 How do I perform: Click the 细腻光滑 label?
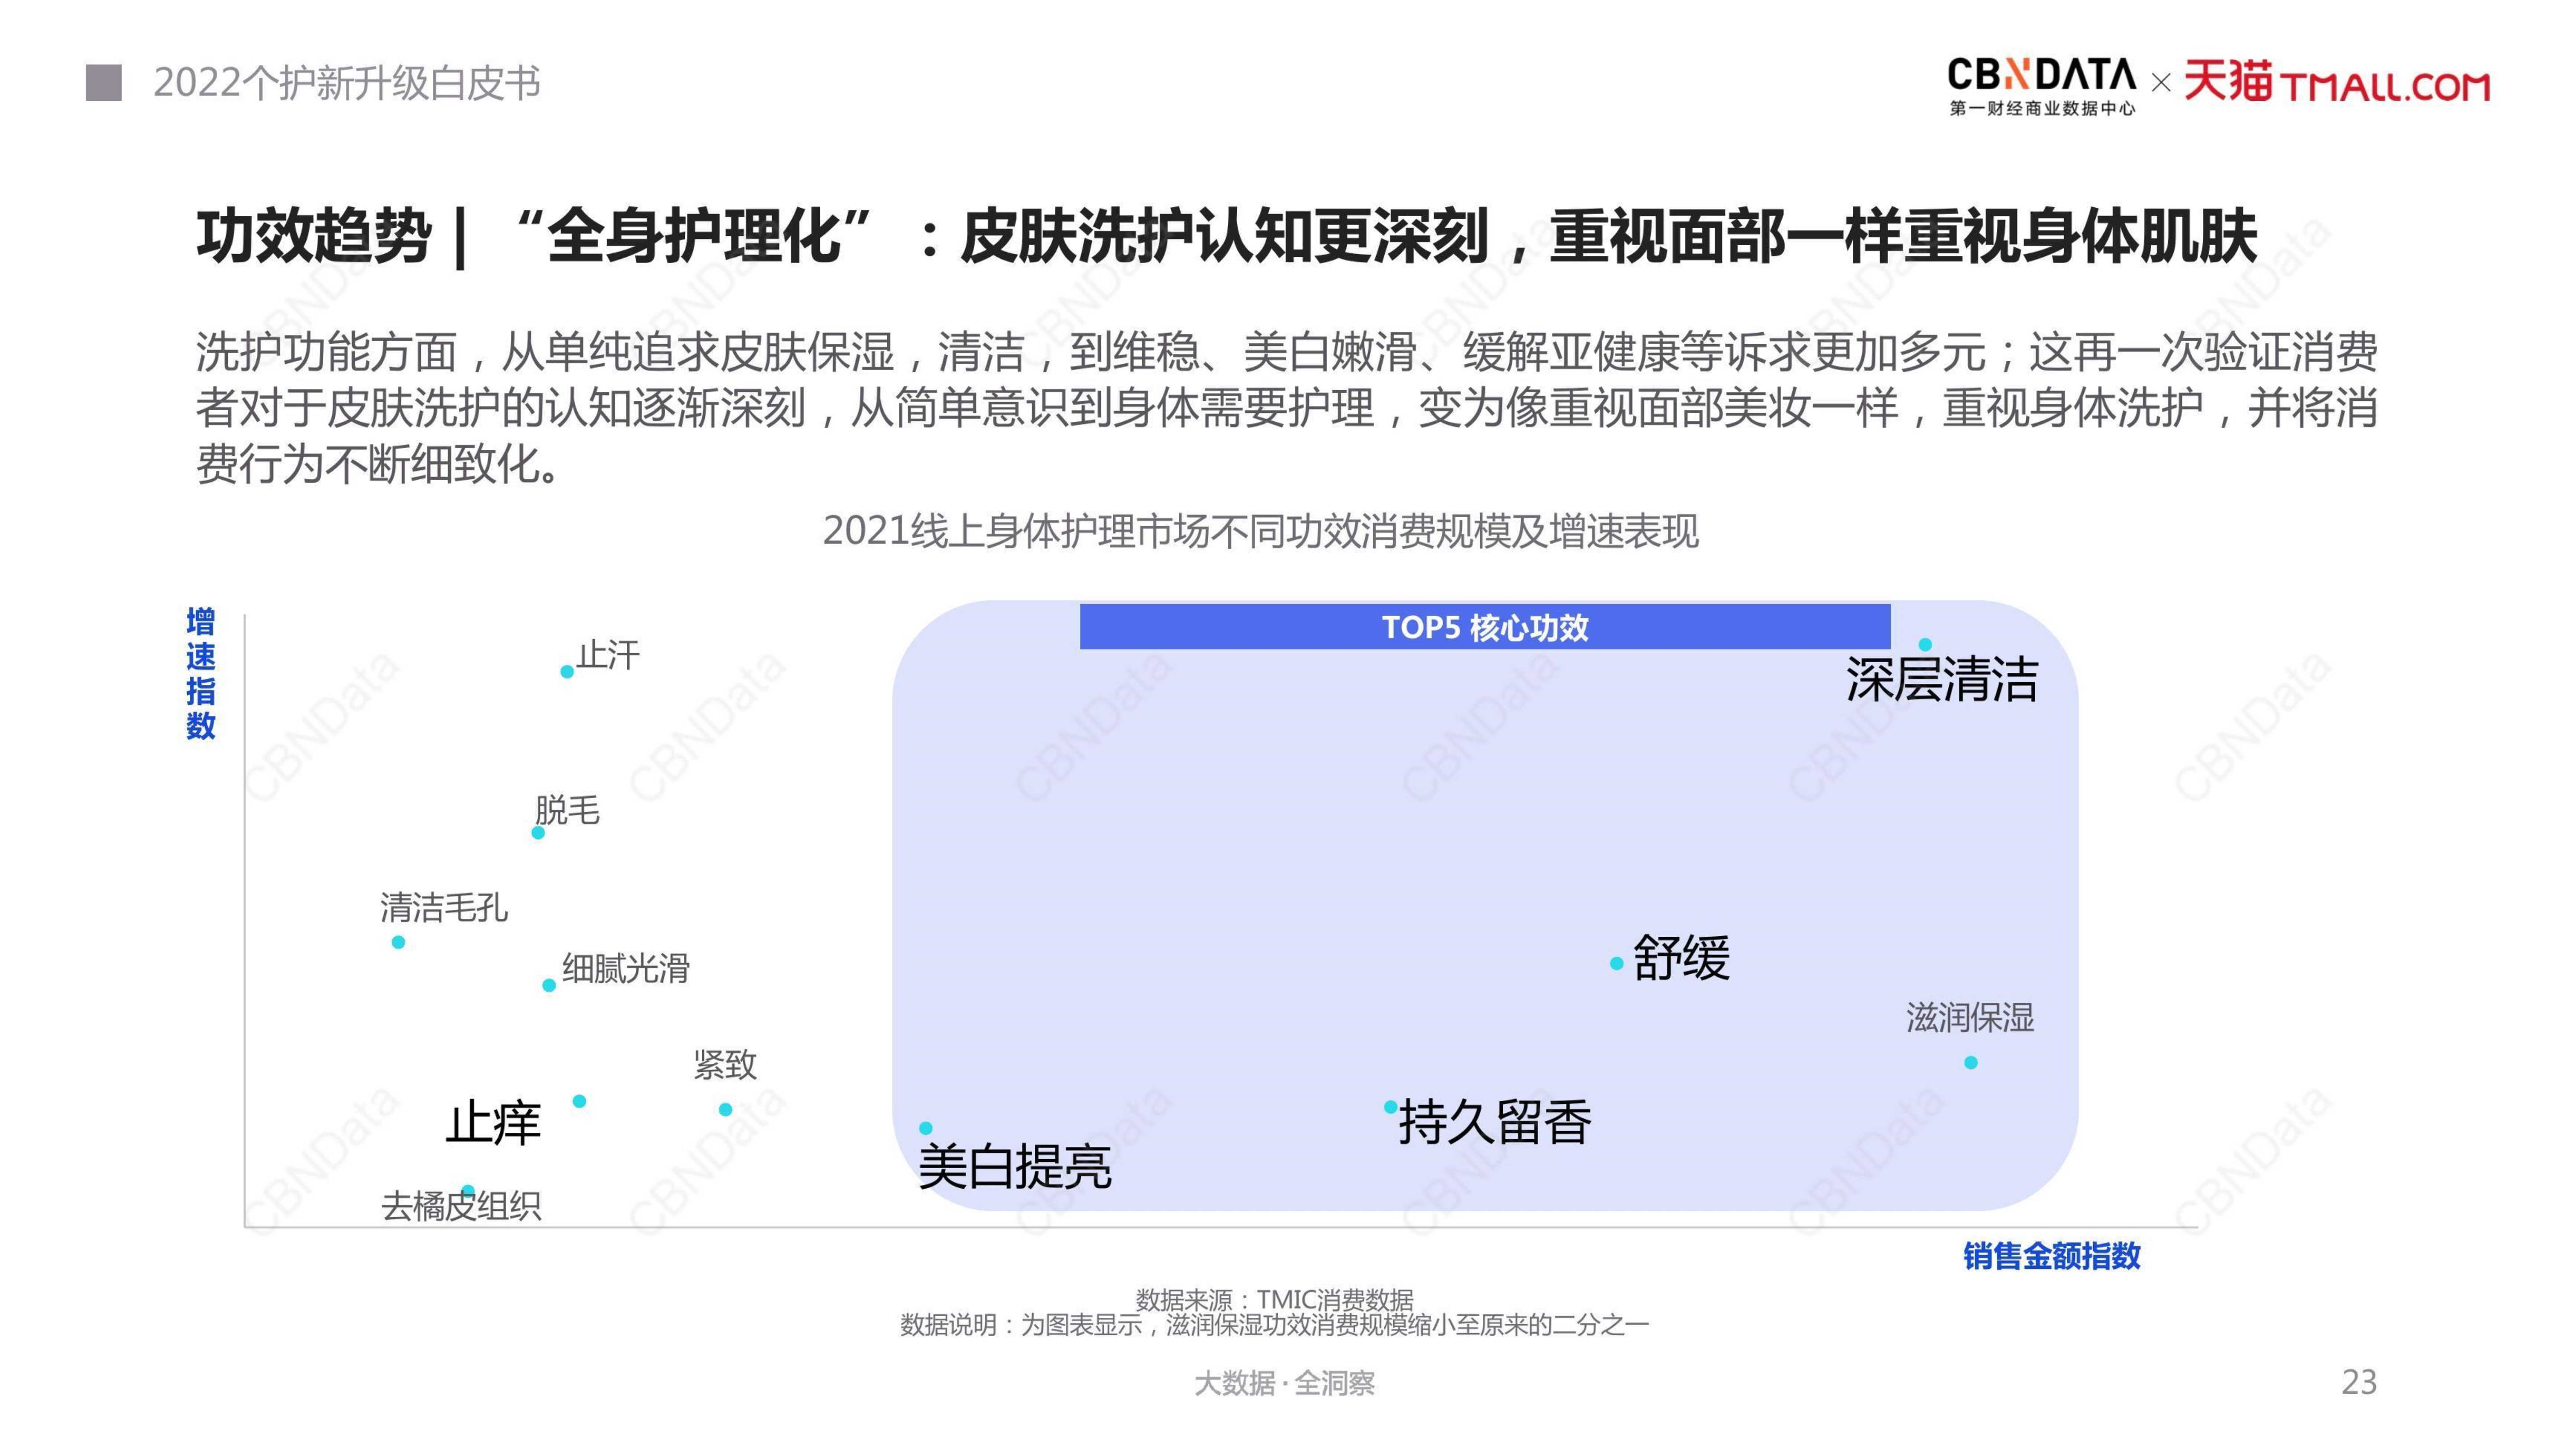626,968
